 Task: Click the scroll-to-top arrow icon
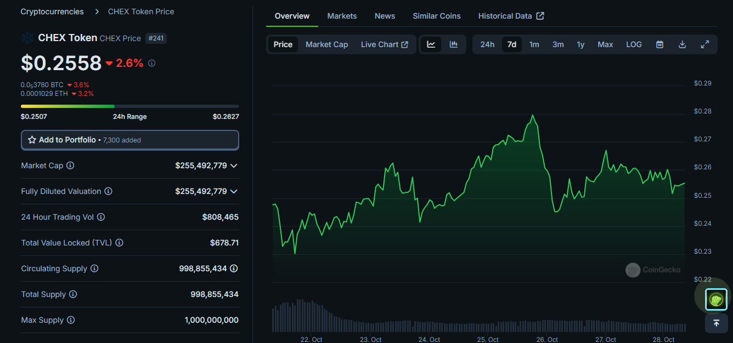(716, 323)
